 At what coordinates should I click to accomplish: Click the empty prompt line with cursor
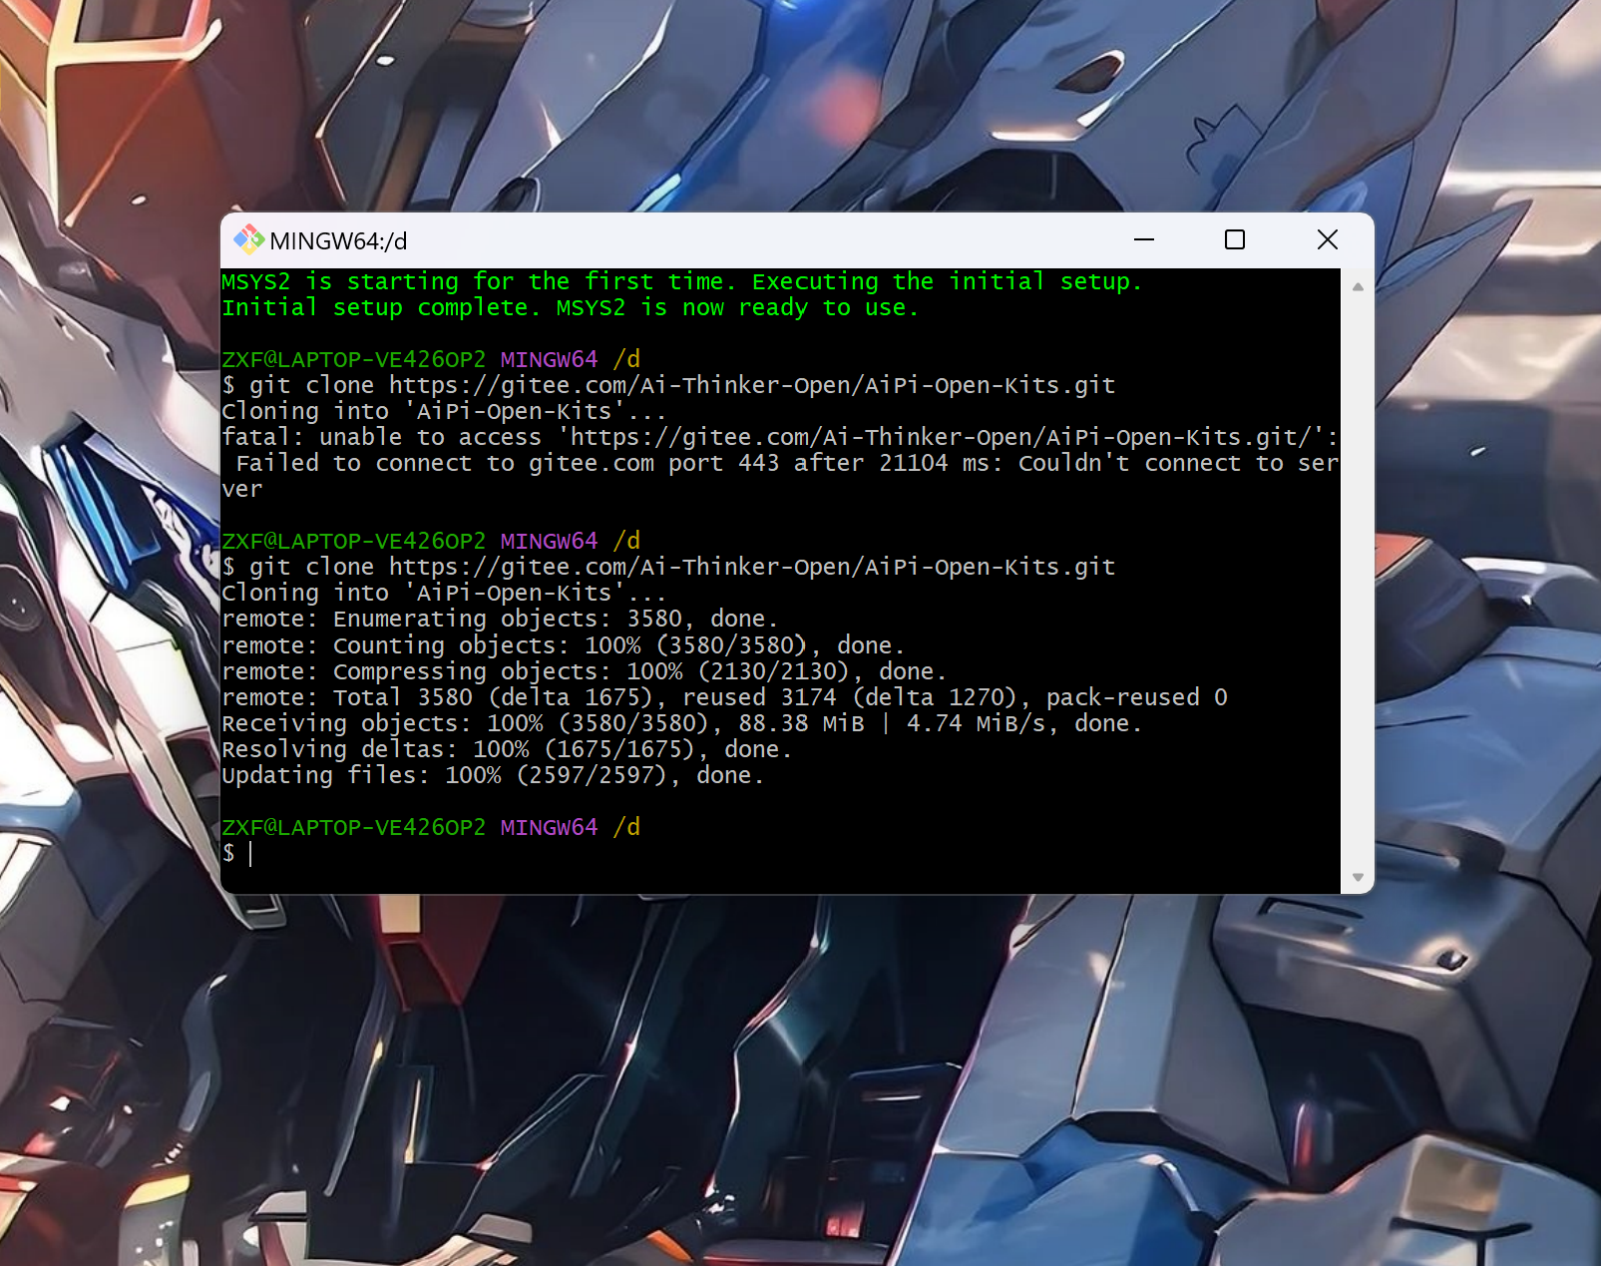coord(238,853)
